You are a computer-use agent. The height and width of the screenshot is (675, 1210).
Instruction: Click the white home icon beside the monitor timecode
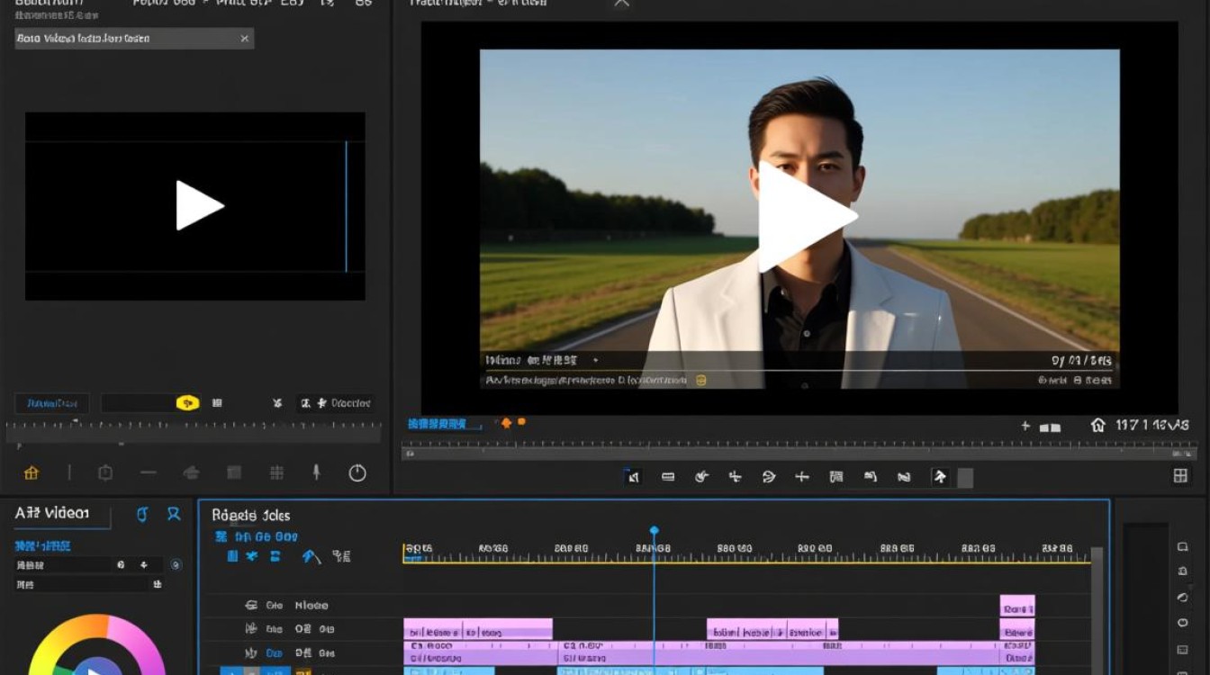pos(1097,425)
